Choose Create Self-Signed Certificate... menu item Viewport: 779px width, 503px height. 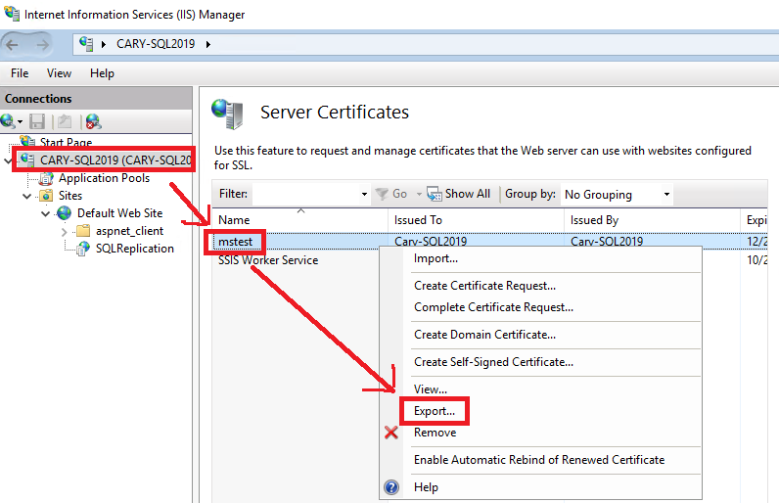click(x=494, y=362)
